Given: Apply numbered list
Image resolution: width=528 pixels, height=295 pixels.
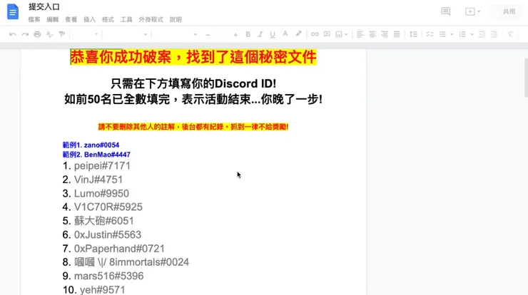Looking at the screenshot, I should [462, 34].
